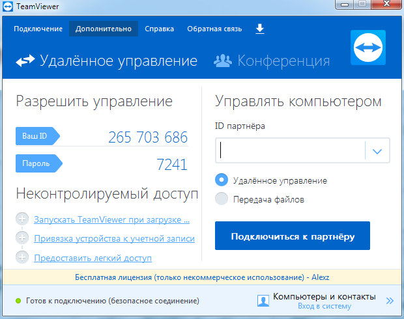The height and width of the screenshot is (319, 404).
Task: Expand the ID партнёра dropdown arrow
Action: click(x=377, y=151)
